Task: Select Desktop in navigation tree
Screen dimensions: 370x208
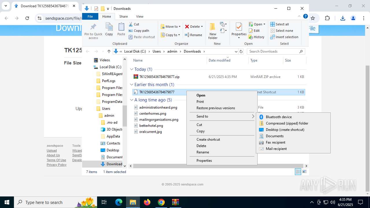Action: point(113,150)
